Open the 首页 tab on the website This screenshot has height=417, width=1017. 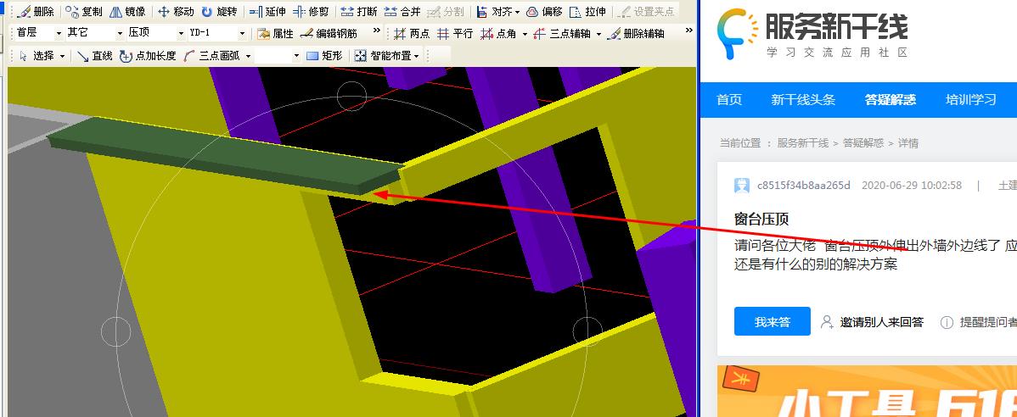729,100
